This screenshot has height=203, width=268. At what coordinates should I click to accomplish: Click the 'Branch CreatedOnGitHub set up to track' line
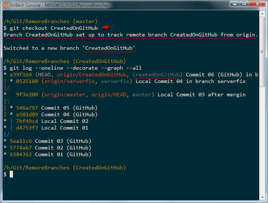coord(130,35)
